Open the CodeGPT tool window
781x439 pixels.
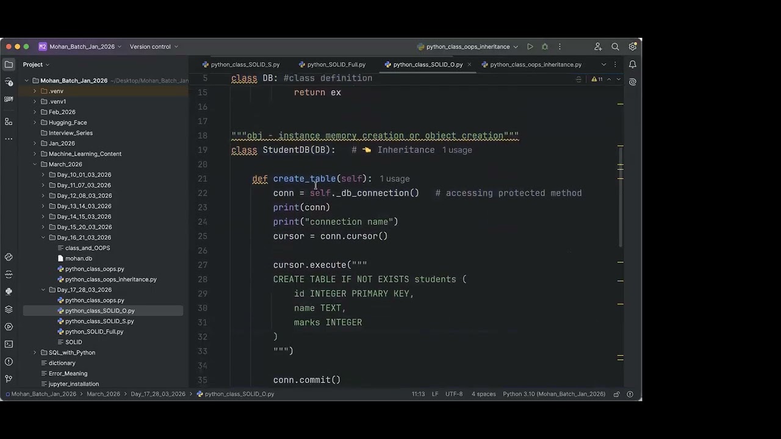tap(9, 99)
